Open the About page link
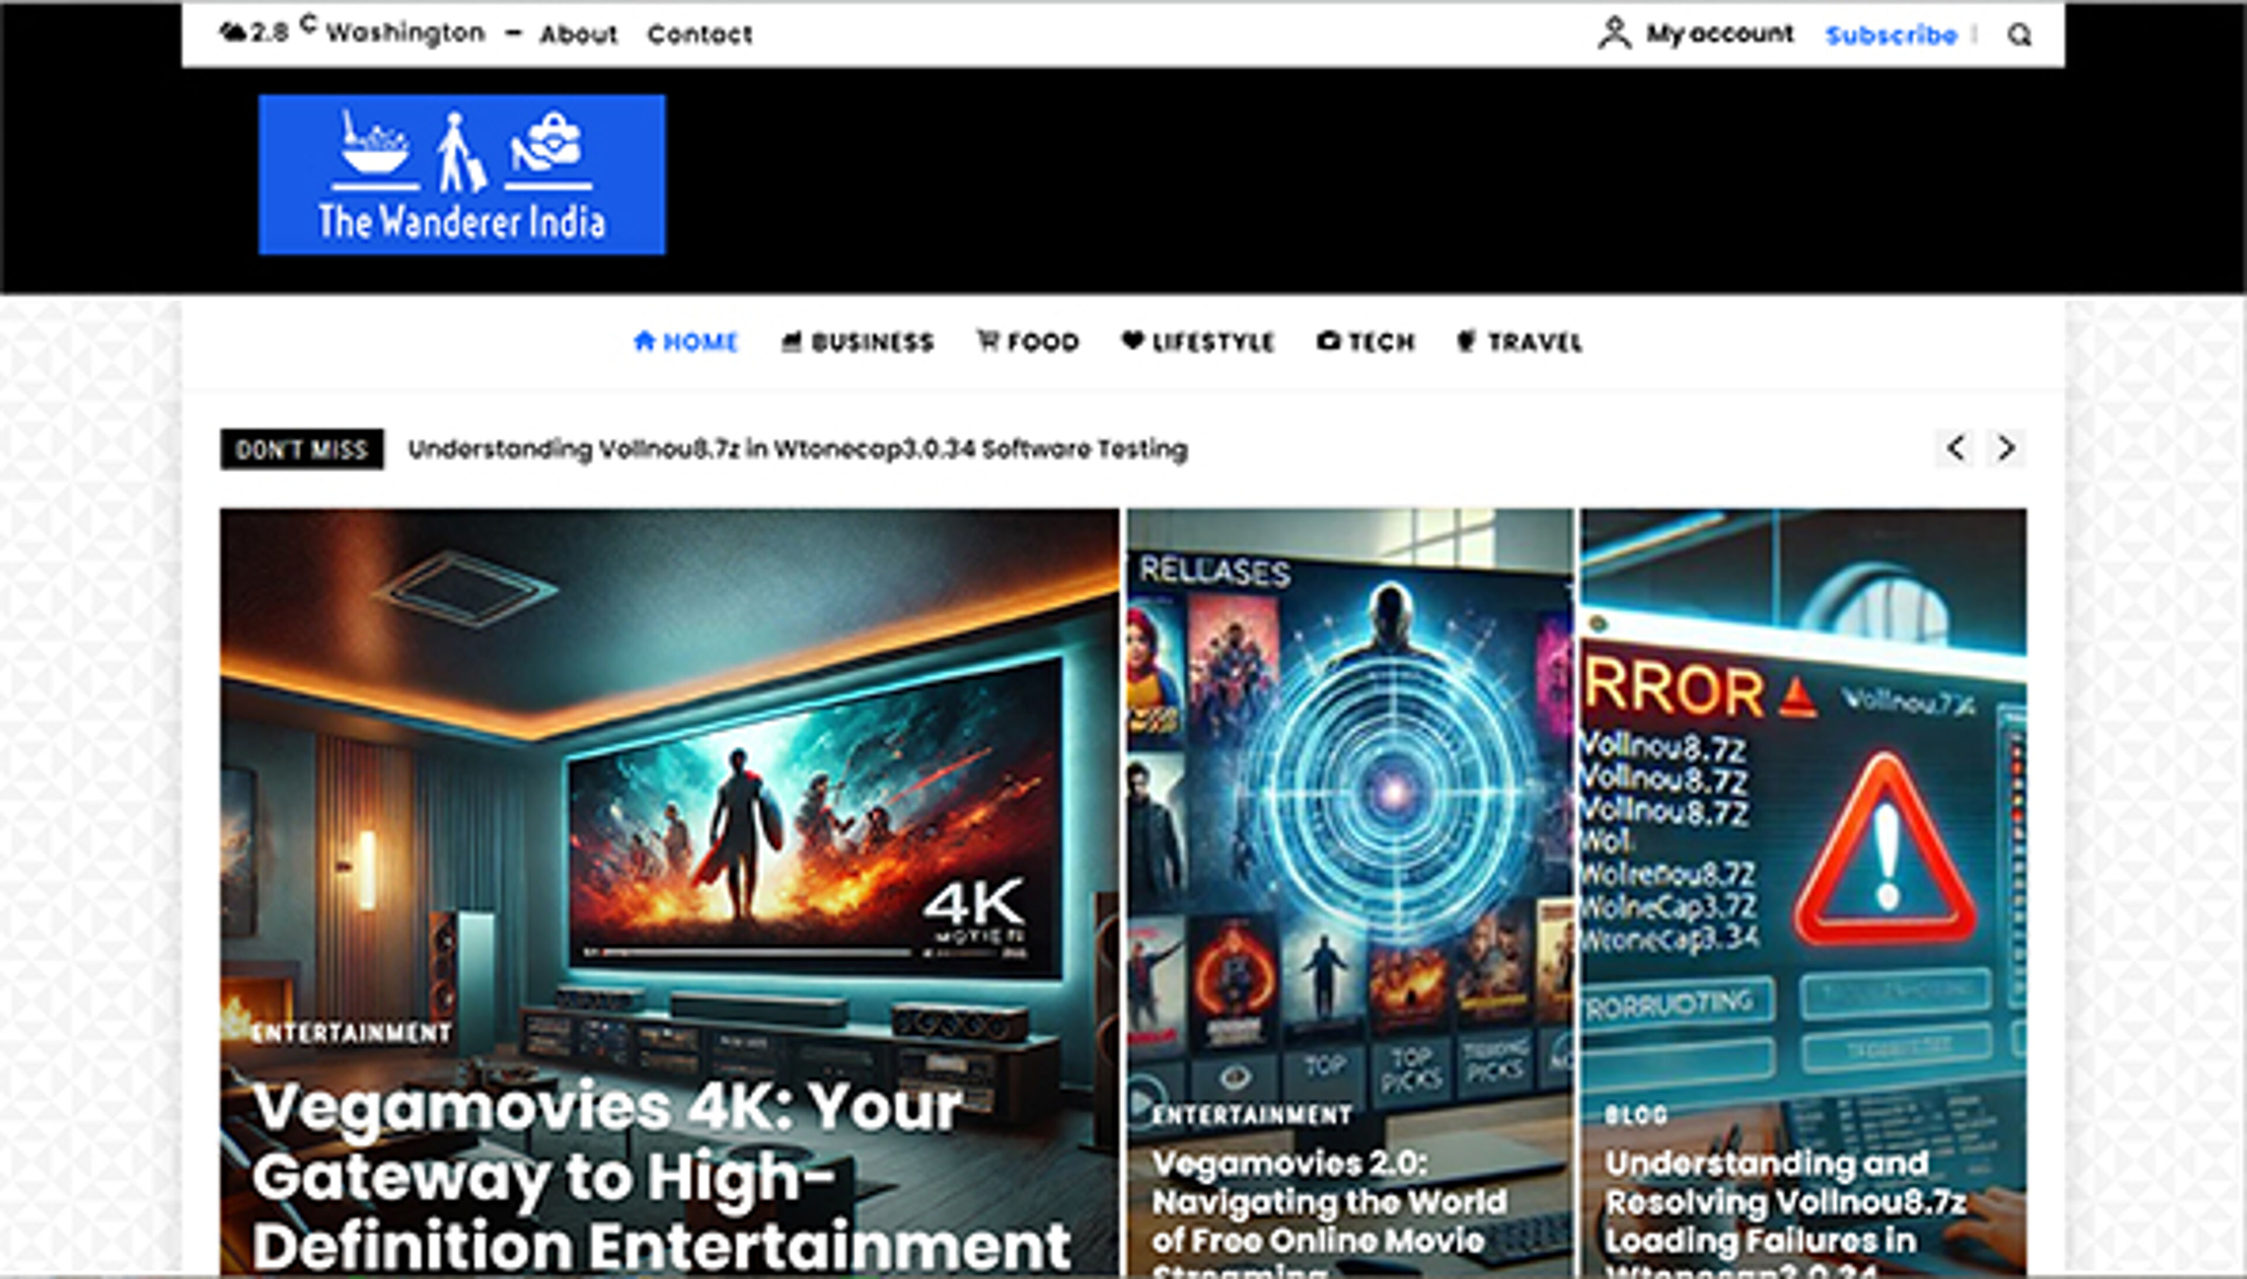Screen dimensions: 2247x1279 (x=578, y=35)
